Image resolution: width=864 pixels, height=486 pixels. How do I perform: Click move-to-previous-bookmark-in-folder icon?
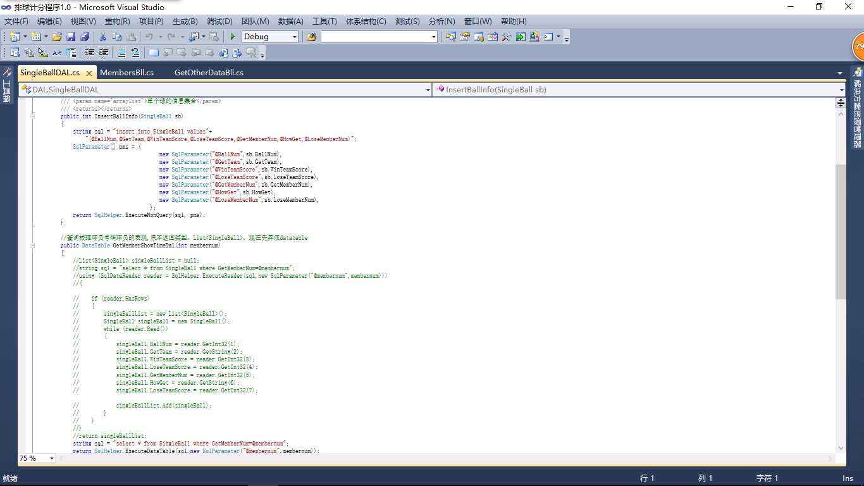click(195, 53)
